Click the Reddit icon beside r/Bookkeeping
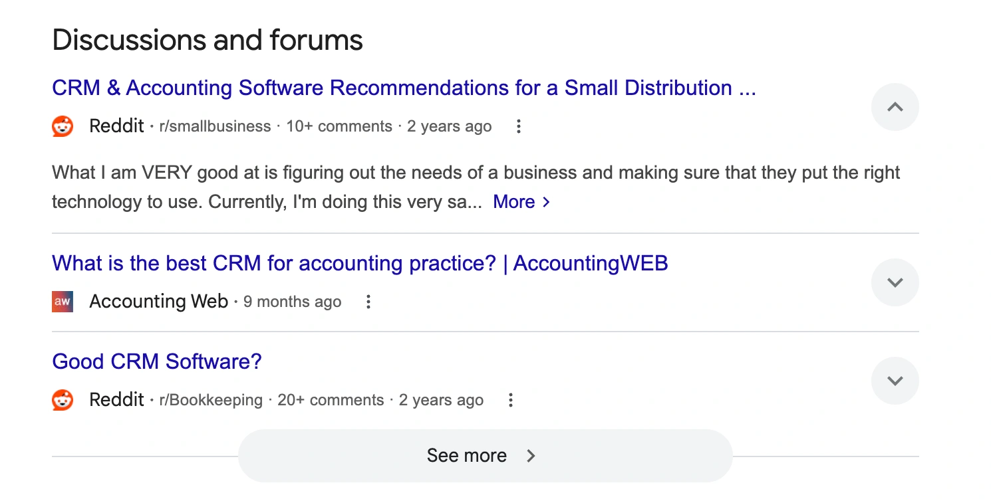 [62, 399]
